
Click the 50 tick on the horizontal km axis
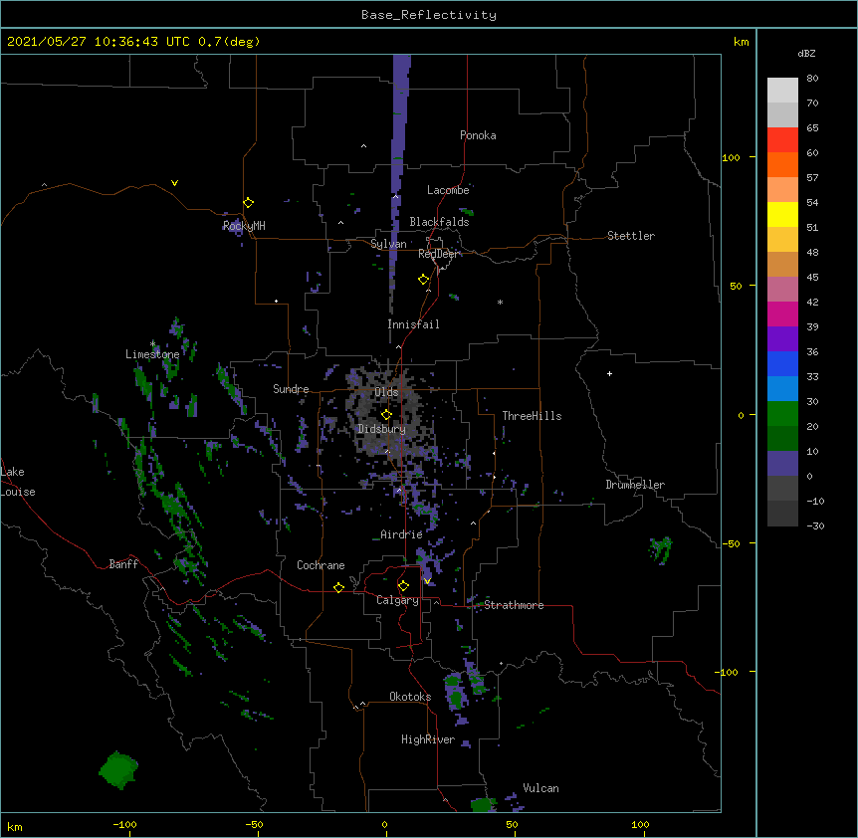pyautogui.click(x=512, y=824)
